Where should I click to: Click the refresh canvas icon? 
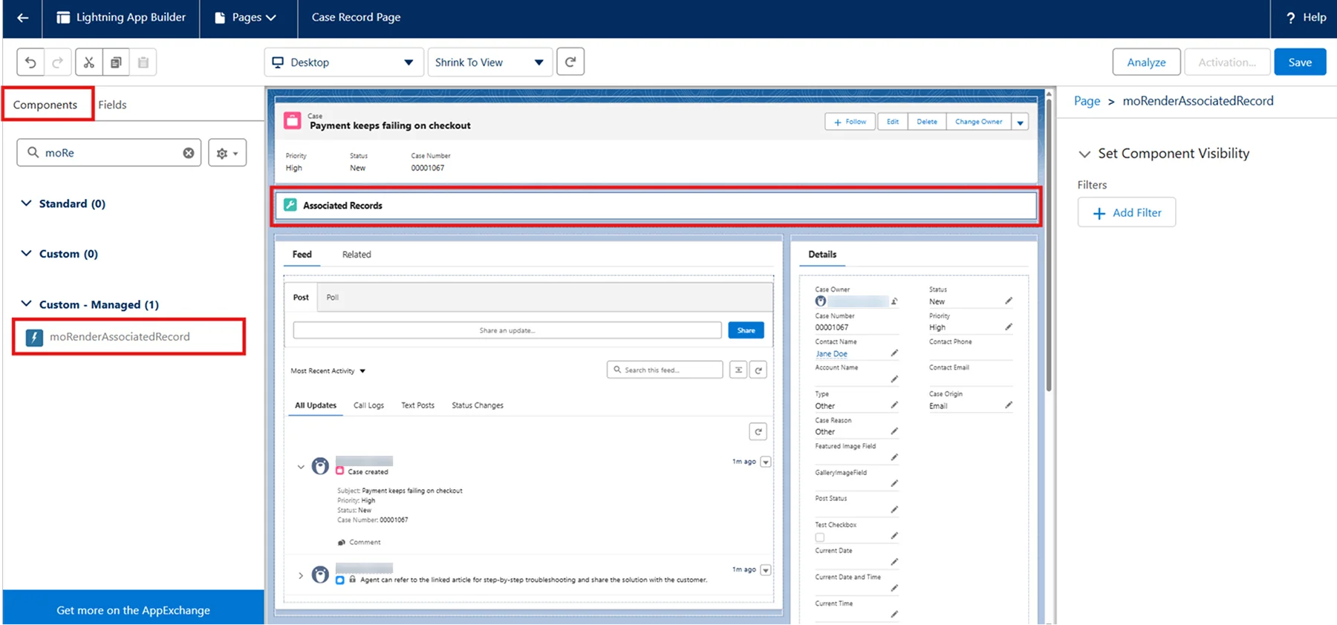click(570, 62)
